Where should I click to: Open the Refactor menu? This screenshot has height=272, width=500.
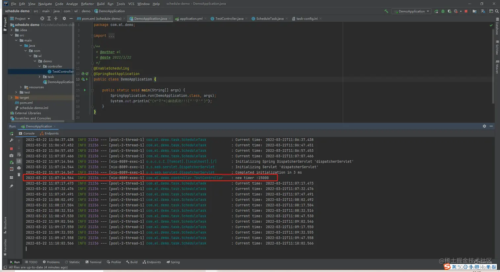pos(87,4)
